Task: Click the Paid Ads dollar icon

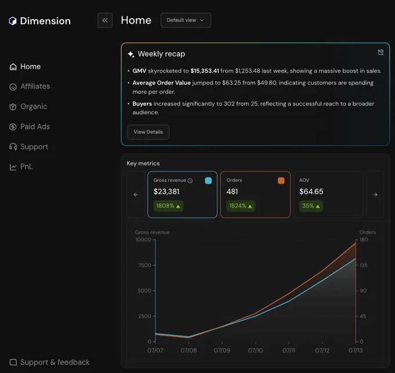Action: coord(13,127)
